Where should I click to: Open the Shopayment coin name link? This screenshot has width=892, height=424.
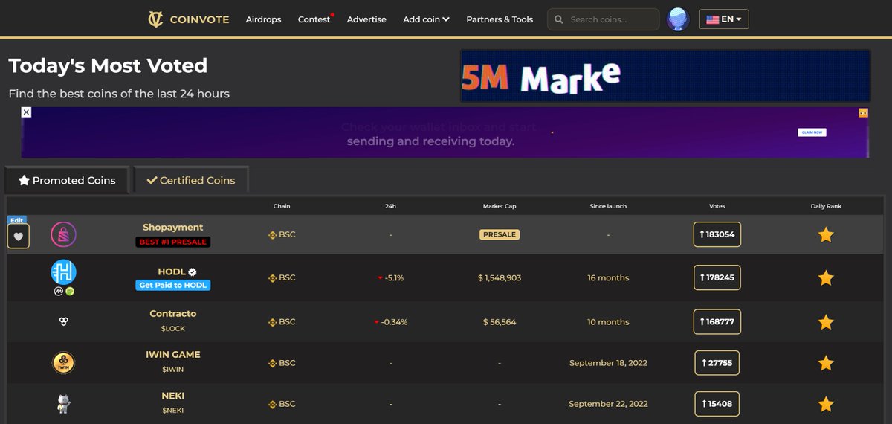coord(173,227)
